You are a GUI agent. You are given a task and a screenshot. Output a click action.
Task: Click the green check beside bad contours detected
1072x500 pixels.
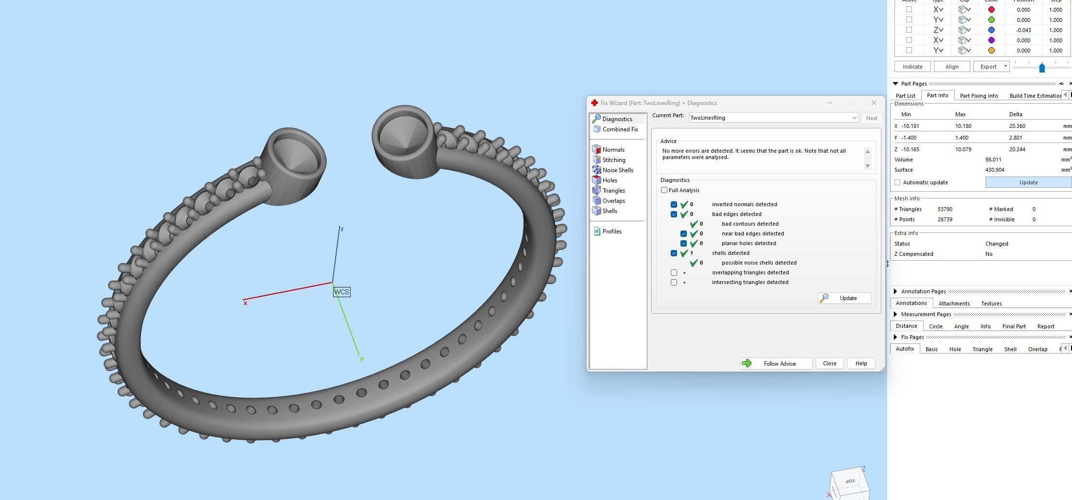694,224
